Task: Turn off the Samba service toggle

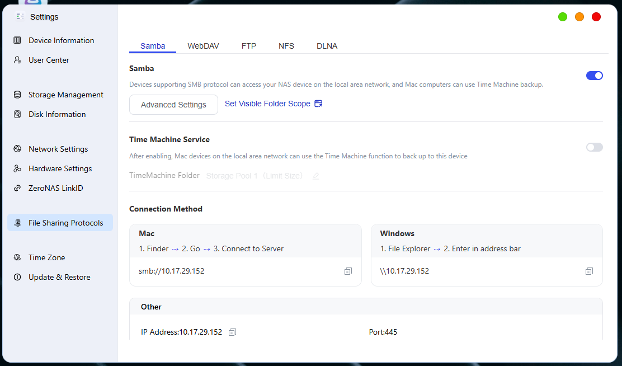Action: pyautogui.click(x=594, y=76)
